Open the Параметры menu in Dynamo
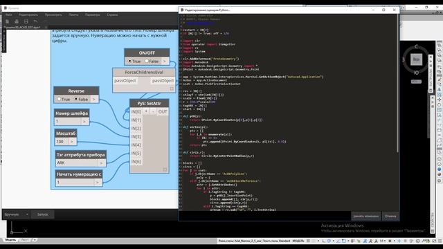 [92, 15]
